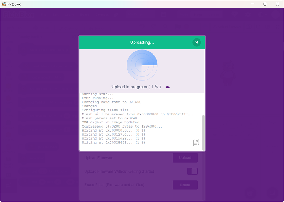Click log line 'Configuring flash size...'
The image size is (284, 202).
pos(108,110)
